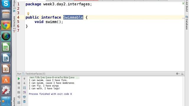Click 'I can fly. I have wings' output
This screenshot has height=106, width=189.
coord(44,86)
